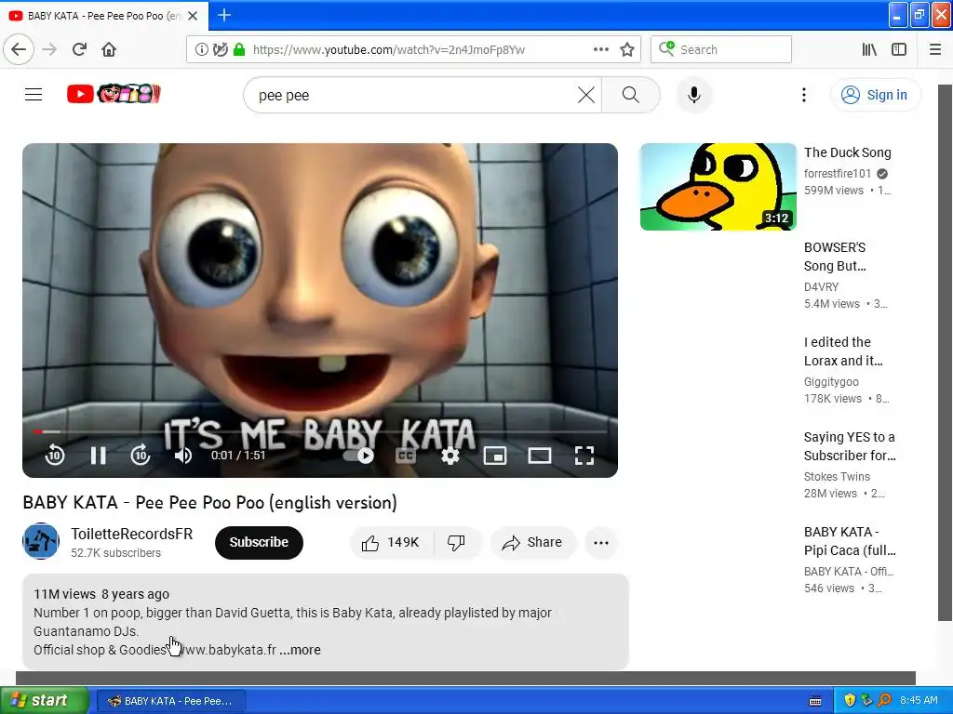Image resolution: width=953 pixels, height=714 pixels.
Task: Mute the video with the speaker icon
Action: (183, 456)
